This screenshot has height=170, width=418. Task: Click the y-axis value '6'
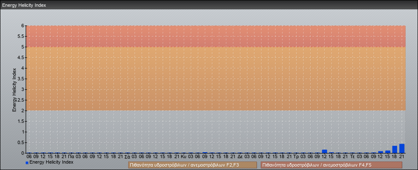[23, 26]
